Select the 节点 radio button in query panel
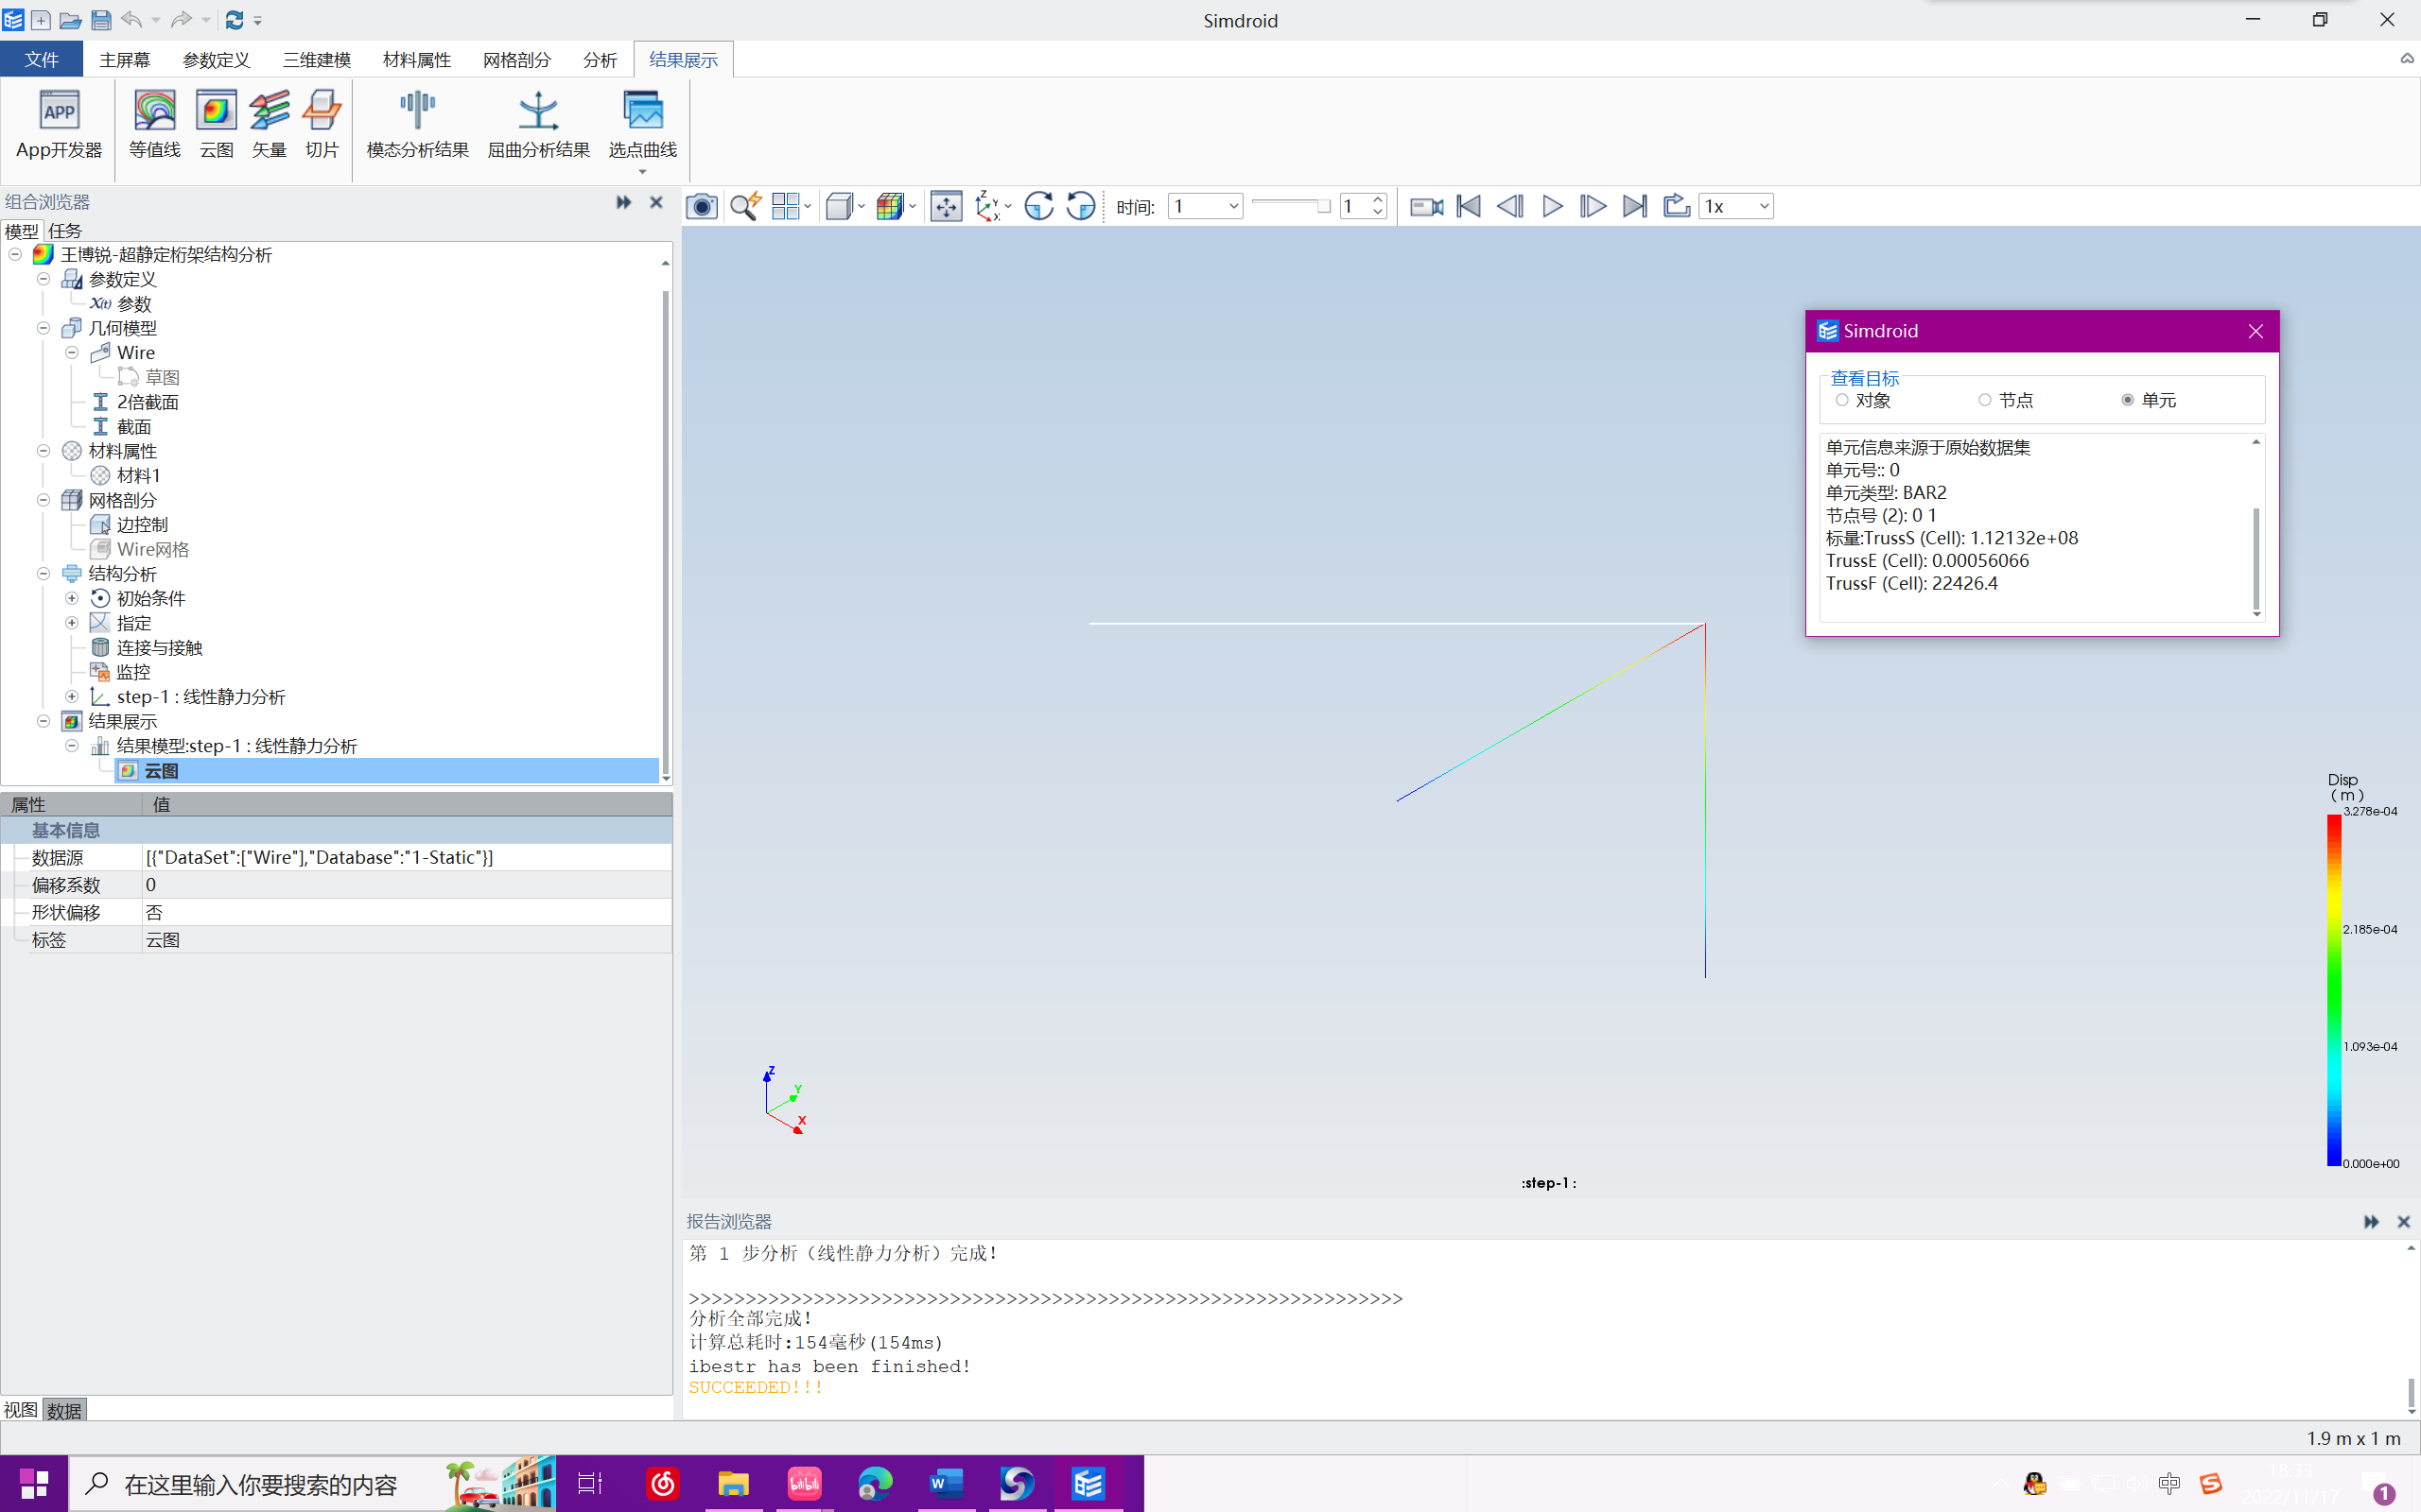 [x=1985, y=399]
